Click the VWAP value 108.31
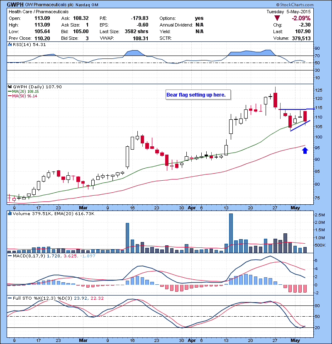Image resolution: width=332 pixels, height=344 pixels. pos(141,39)
